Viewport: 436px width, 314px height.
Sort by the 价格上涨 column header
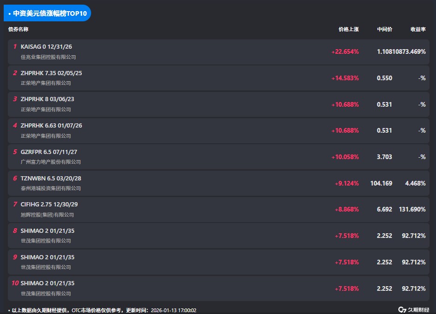click(349, 29)
